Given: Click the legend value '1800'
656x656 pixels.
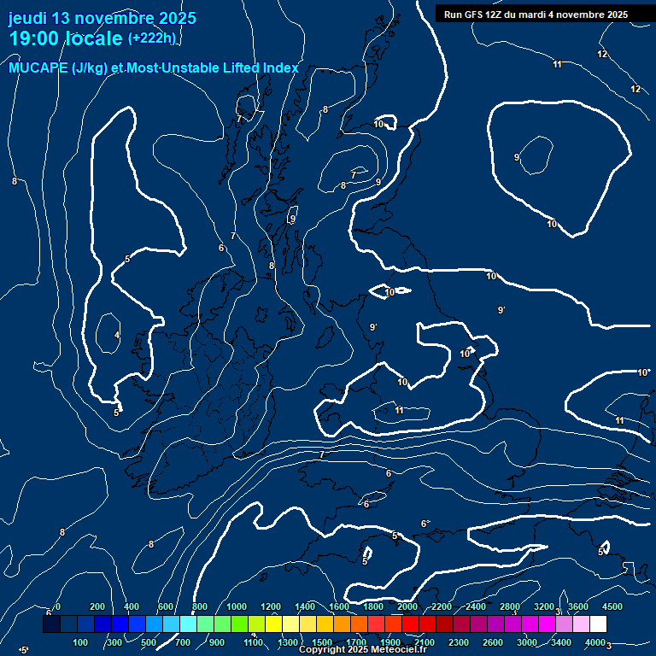Looking at the screenshot, I should click(x=373, y=606).
